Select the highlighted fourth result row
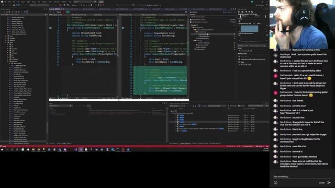 [219, 122]
